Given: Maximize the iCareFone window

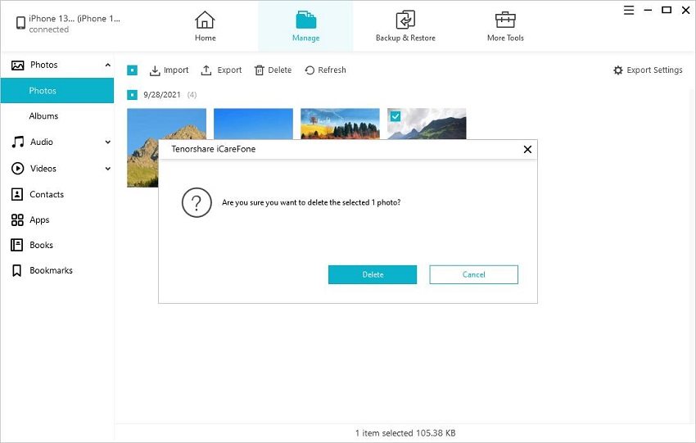Looking at the screenshot, I should [x=667, y=10].
